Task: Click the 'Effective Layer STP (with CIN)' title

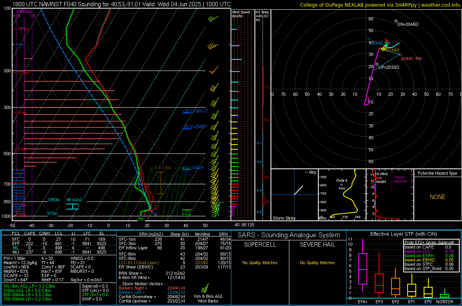Action: pyautogui.click(x=403, y=234)
